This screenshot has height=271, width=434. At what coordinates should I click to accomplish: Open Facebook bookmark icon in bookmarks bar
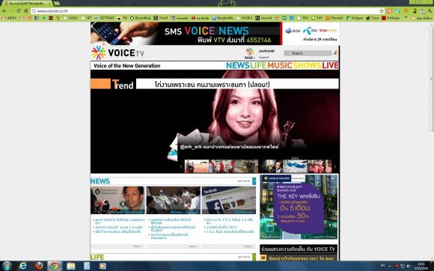36,18
